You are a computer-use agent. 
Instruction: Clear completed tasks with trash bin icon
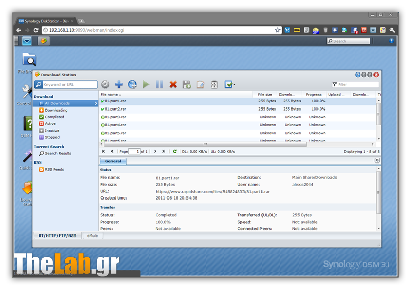(x=214, y=84)
